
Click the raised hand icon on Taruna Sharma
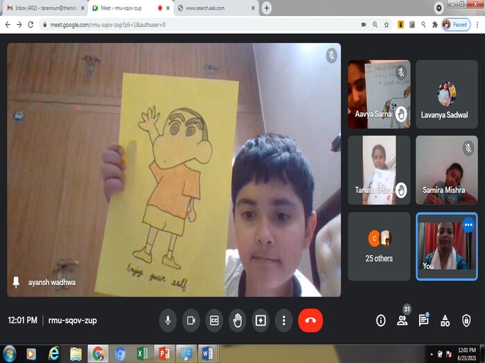point(401,190)
